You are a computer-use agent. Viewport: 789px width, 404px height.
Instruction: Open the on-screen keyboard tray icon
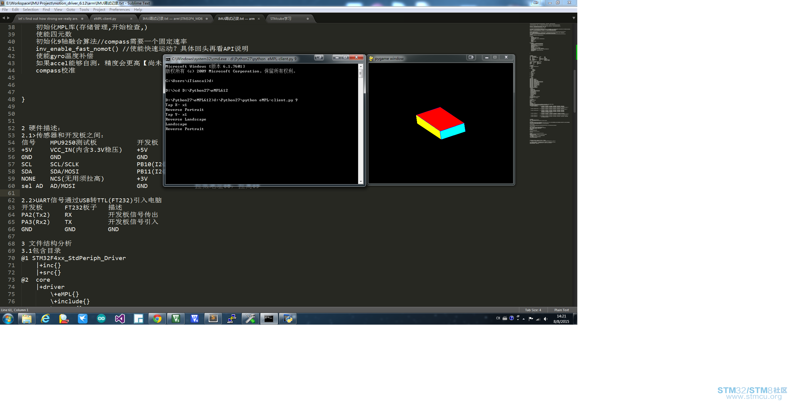pos(505,318)
